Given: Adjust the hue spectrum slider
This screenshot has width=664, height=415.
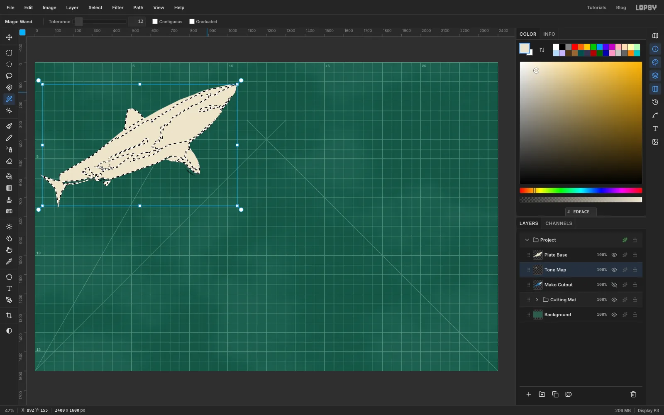Looking at the screenshot, I should (x=581, y=190).
